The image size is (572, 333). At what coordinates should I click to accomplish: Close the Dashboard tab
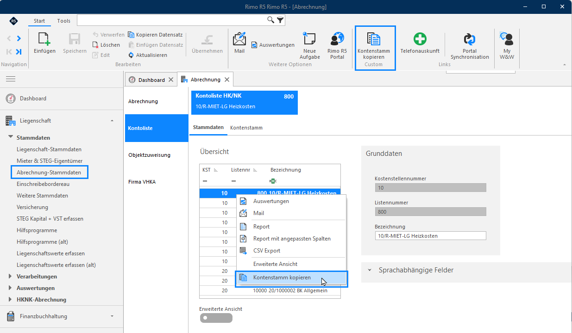(x=171, y=80)
